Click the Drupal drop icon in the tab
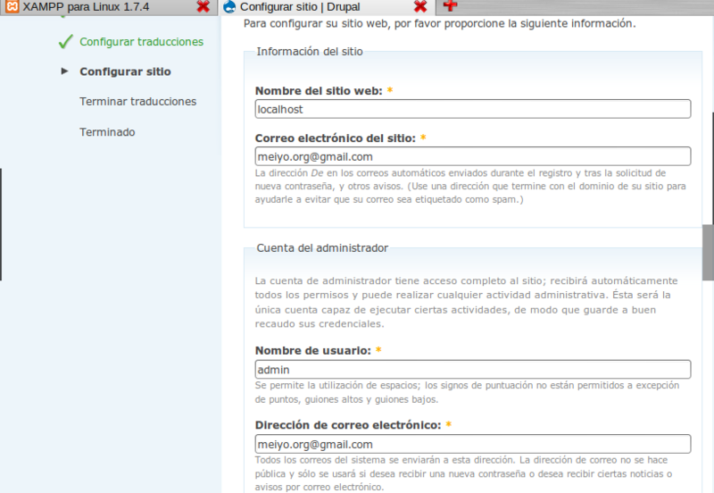714x493 pixels. 229,7
